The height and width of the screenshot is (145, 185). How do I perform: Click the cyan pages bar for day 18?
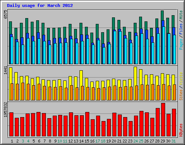pos(104,55)
